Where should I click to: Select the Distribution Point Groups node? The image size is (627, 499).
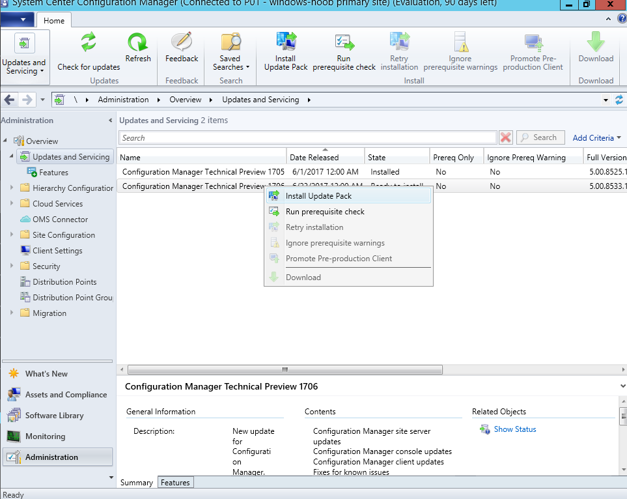click(x=67, y=297)
